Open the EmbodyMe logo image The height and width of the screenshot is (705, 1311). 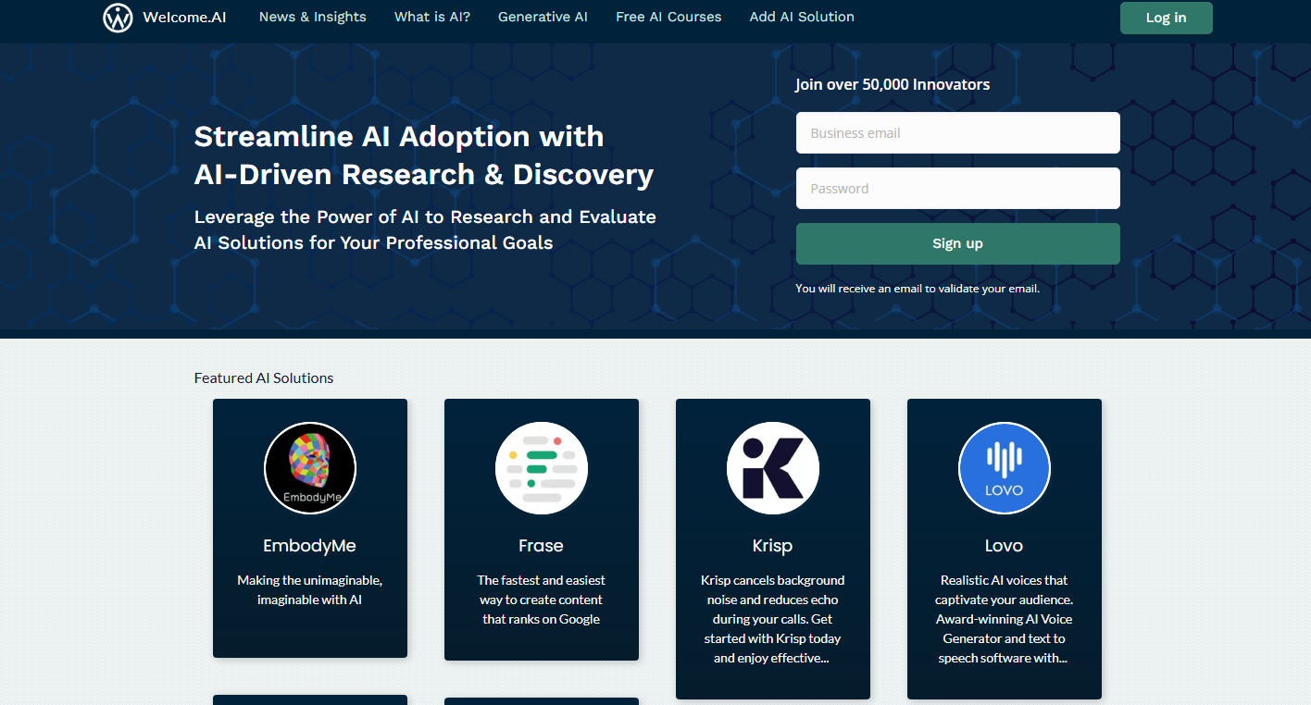[310, 468]
